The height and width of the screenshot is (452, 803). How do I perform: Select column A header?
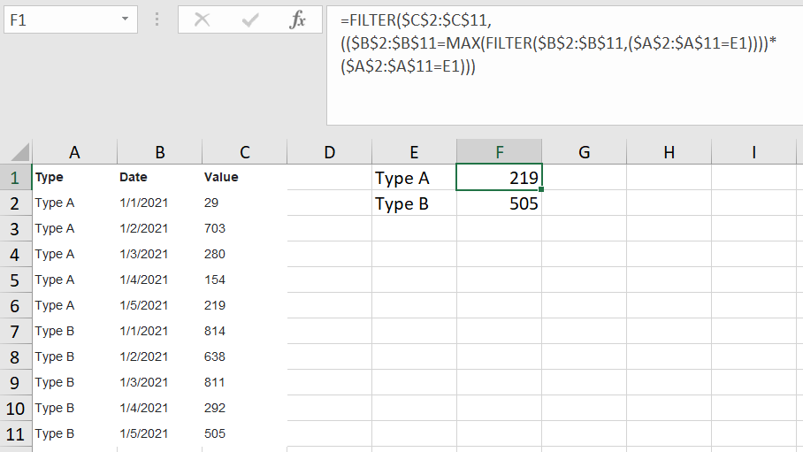75,152
